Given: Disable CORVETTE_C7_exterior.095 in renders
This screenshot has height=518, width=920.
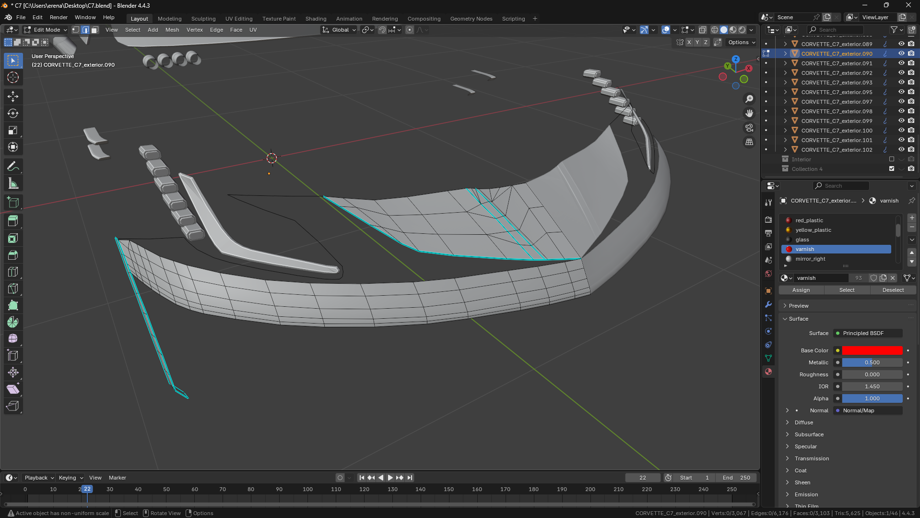Looking at the screenshot, I should click(911, 92).
